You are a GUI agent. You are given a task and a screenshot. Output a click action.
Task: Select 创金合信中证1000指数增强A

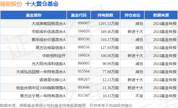(41, 88)
